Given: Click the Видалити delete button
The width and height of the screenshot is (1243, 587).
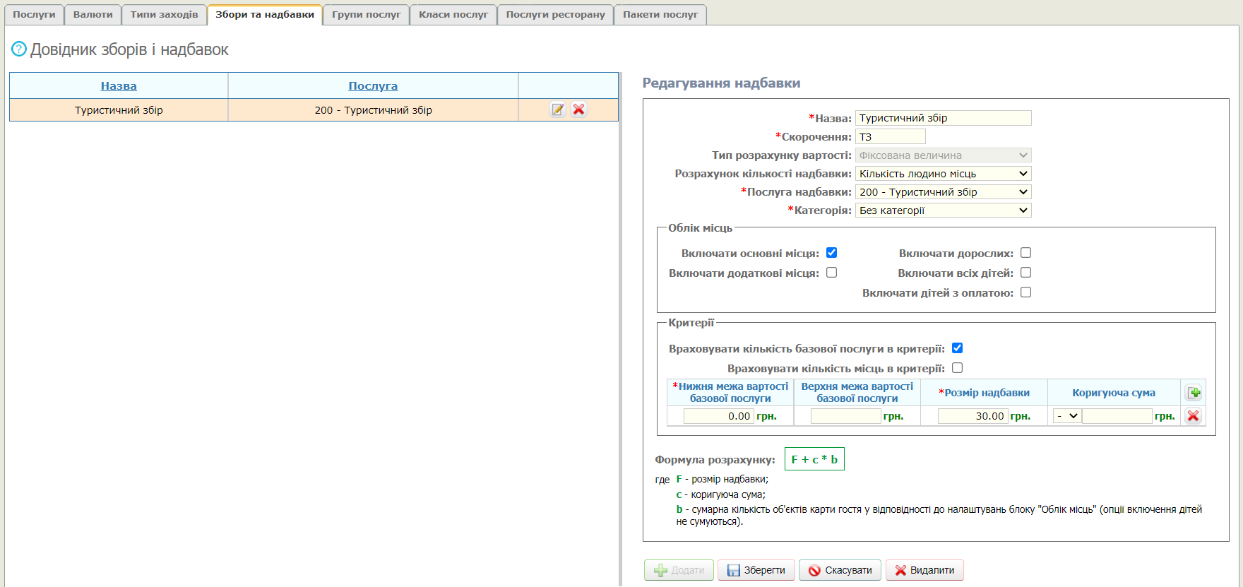Looking at the screenshot, I should [924, 570].
